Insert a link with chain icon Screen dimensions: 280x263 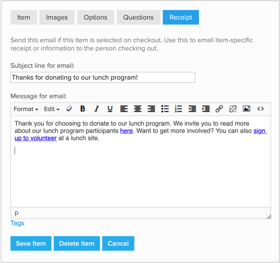point(219,109)
